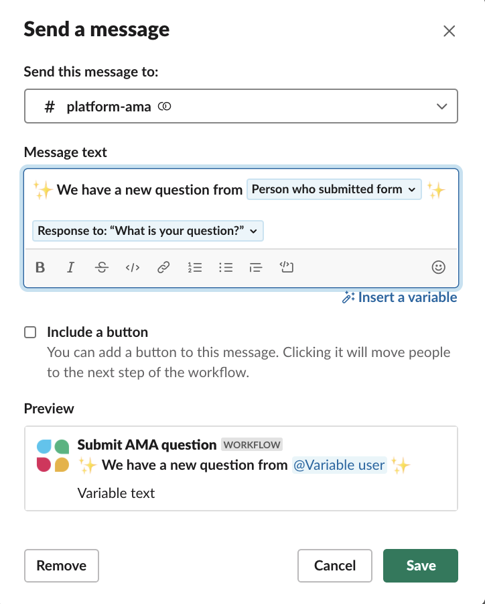Insert inline code formatting
The width and height of the screenshot is (485, 604).
(x=133, y=267)
